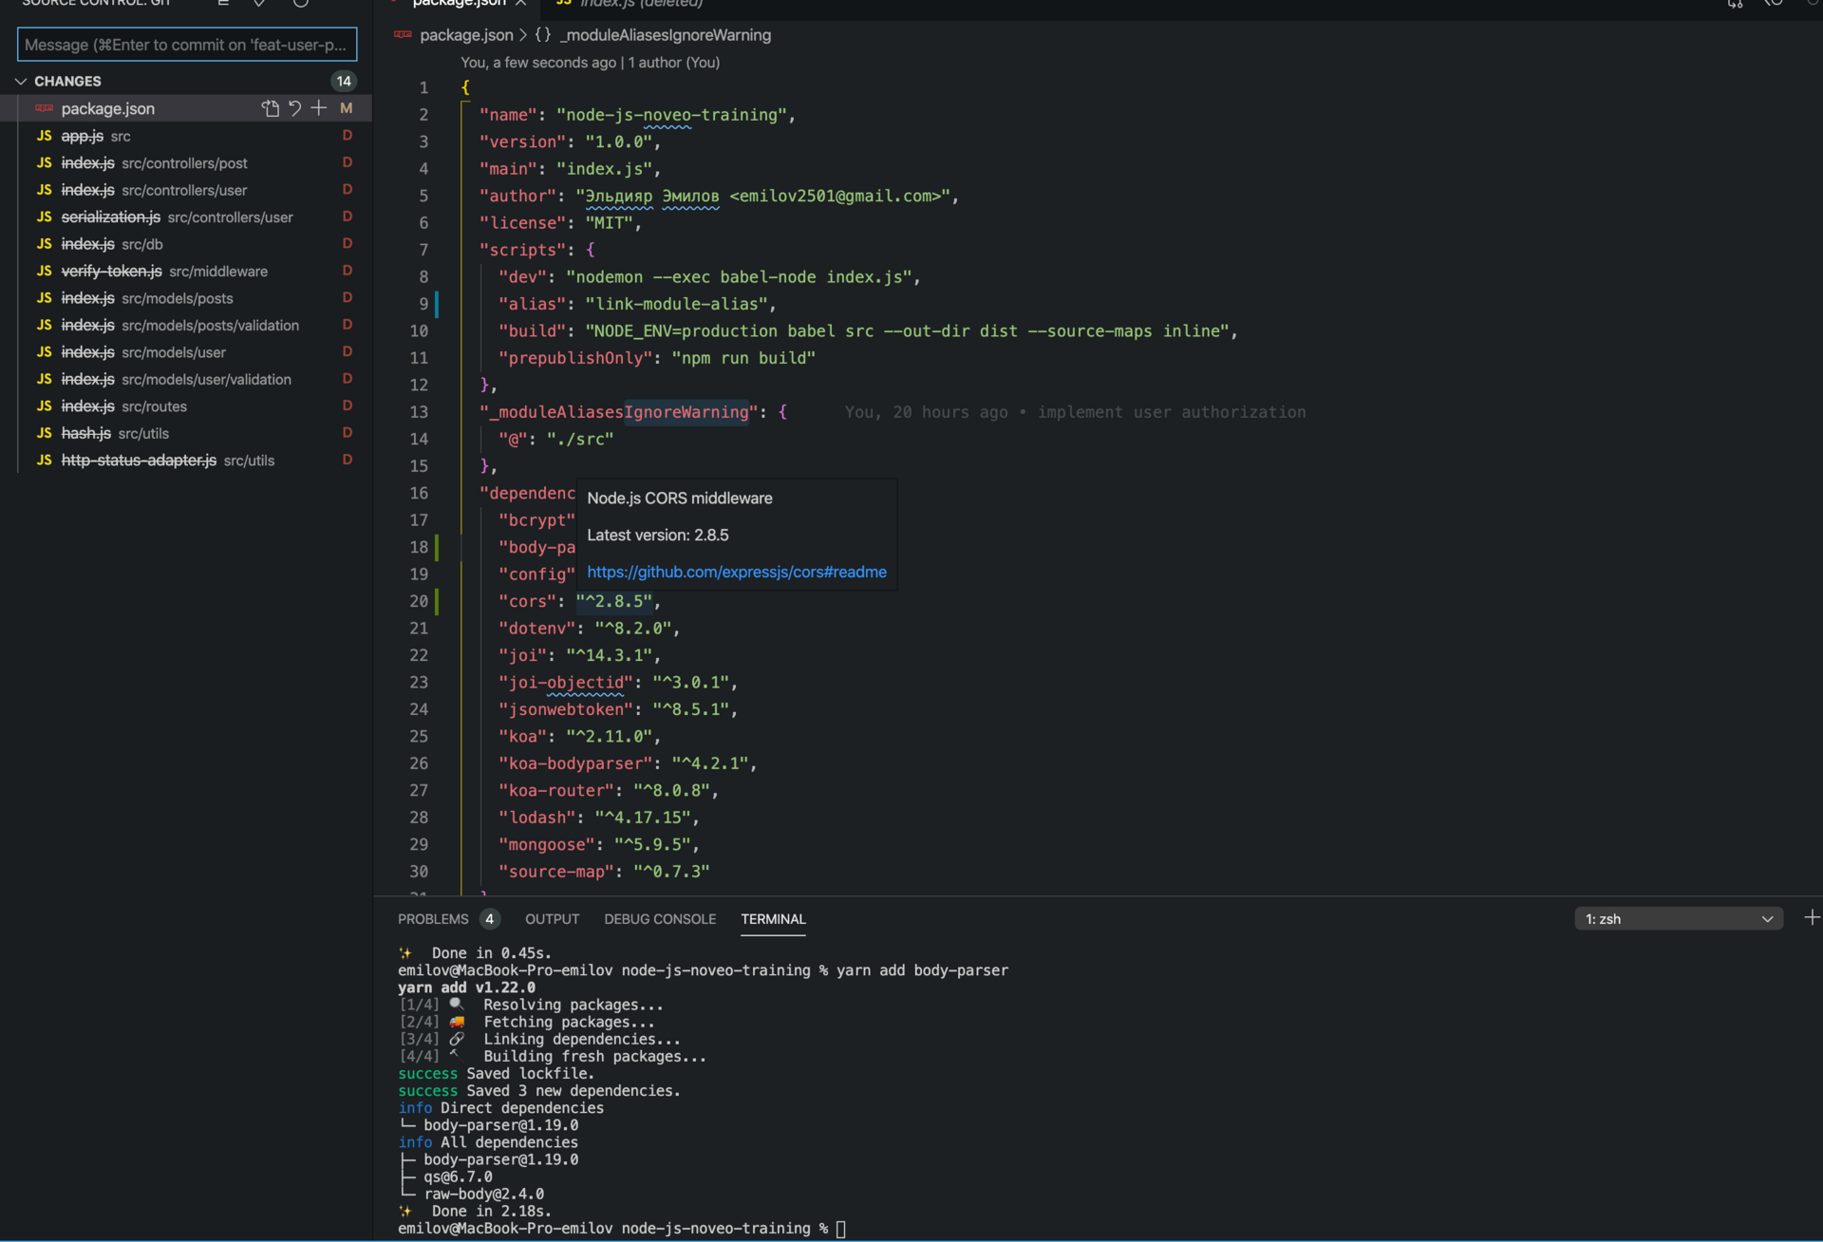Click the "cors" version value "^2.8.5"
Viewport: 1823px width, 1242px height.
point(614,601)
